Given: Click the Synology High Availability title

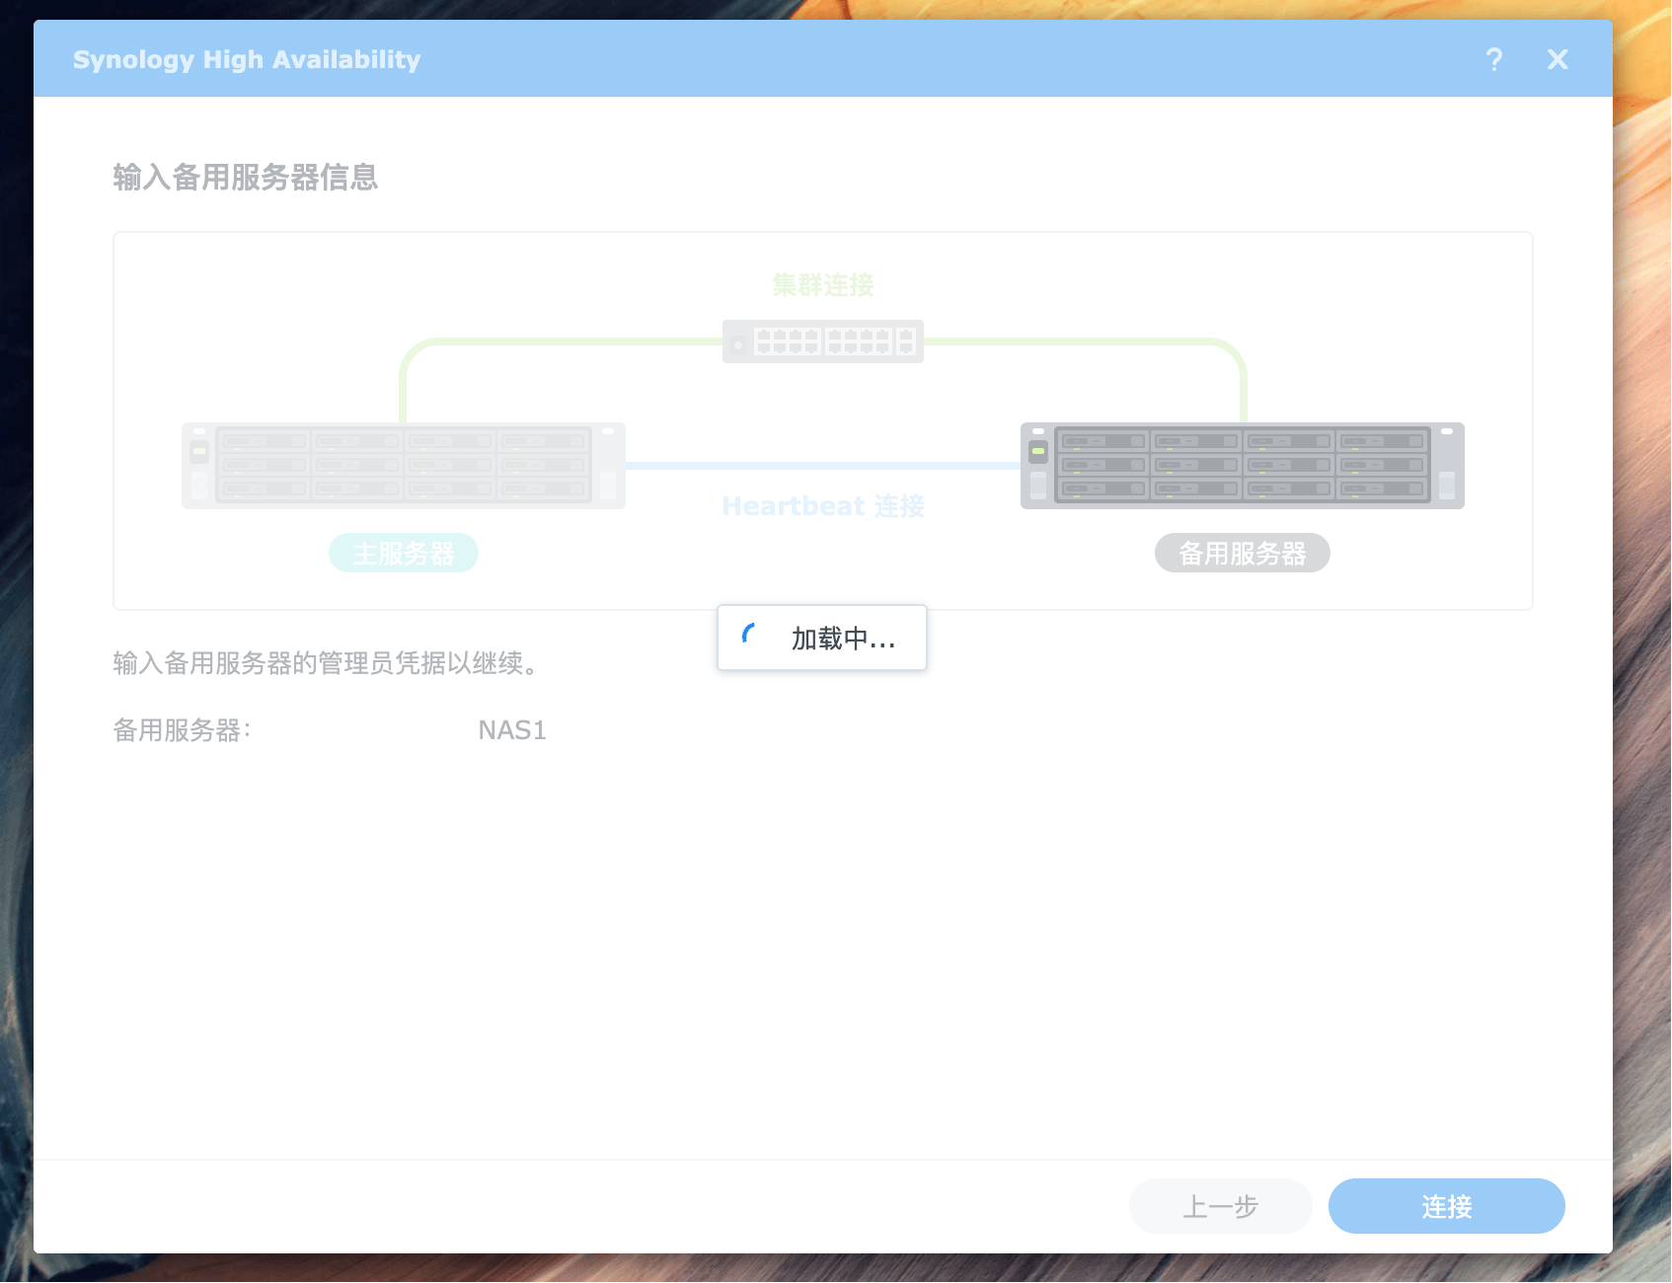Looking at the screenshot, I should (247, 59).
